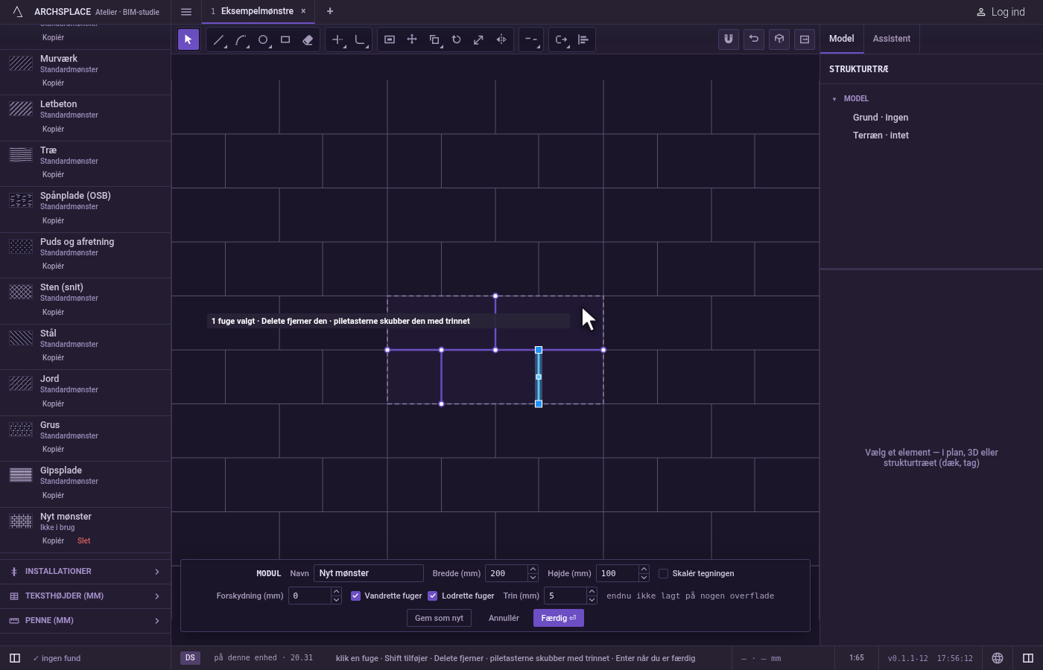The height and width of the screenshot is (670, 1043).
Task: Select the rotate tool
Action: tap(457, 39)
